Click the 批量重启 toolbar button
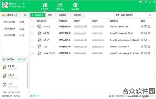156x99 pixels. pos(62,15)
